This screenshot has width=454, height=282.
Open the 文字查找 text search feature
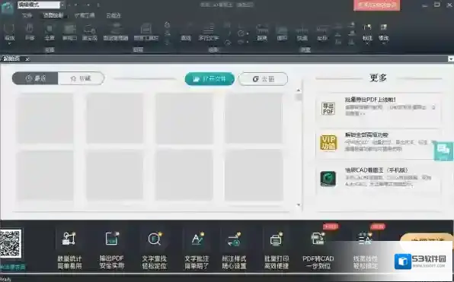pos(155,250)
